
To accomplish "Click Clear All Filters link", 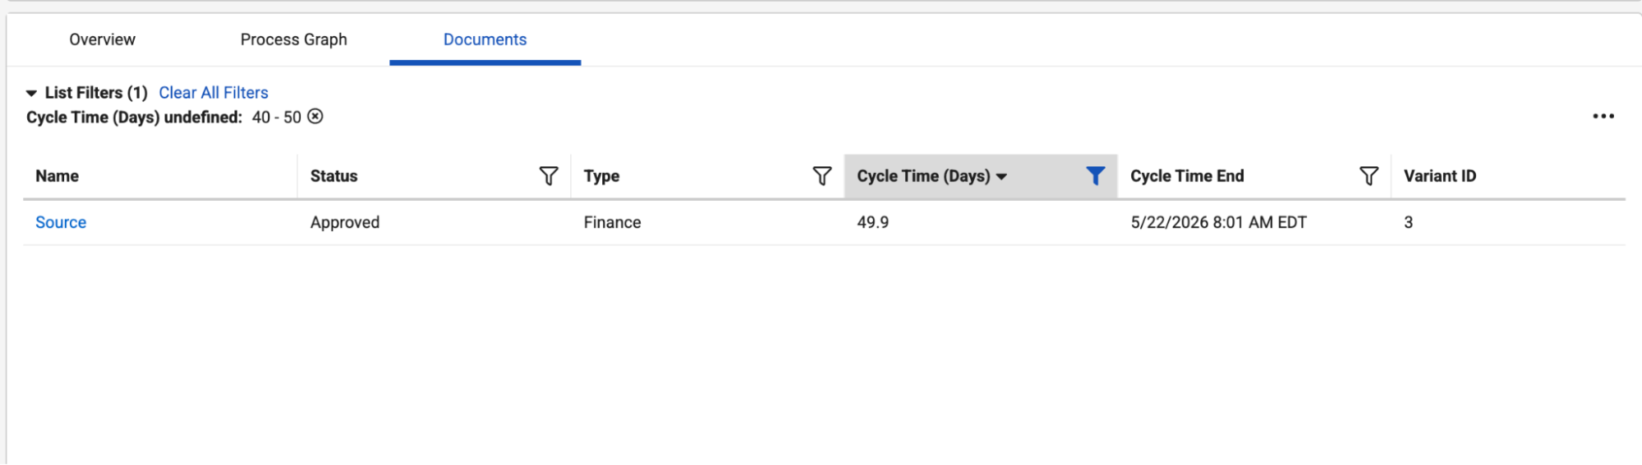I will coord(214,93).
